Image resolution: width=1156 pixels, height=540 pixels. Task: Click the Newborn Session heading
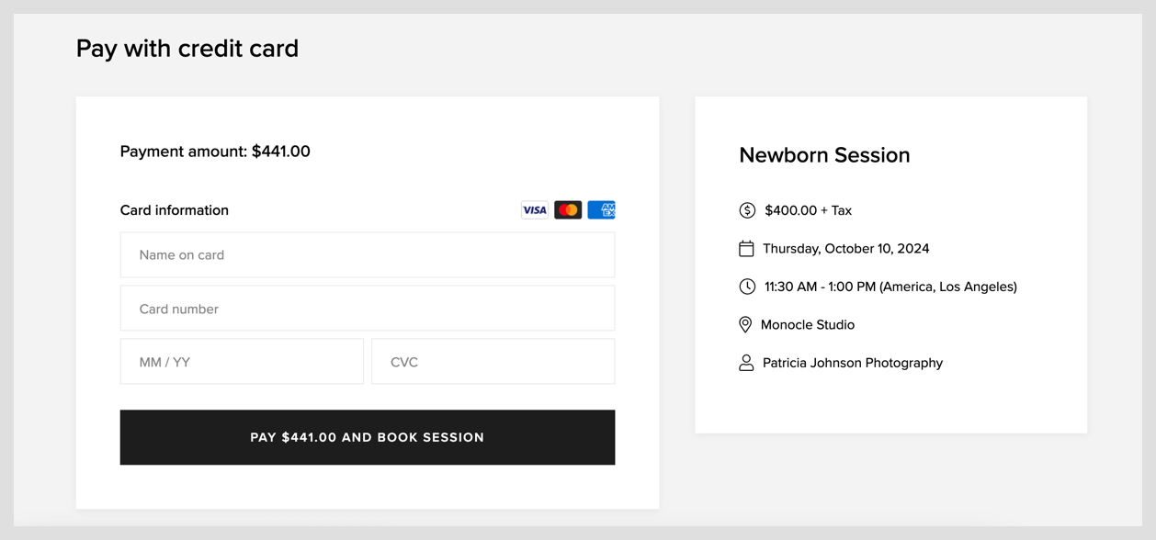[824, 155]
